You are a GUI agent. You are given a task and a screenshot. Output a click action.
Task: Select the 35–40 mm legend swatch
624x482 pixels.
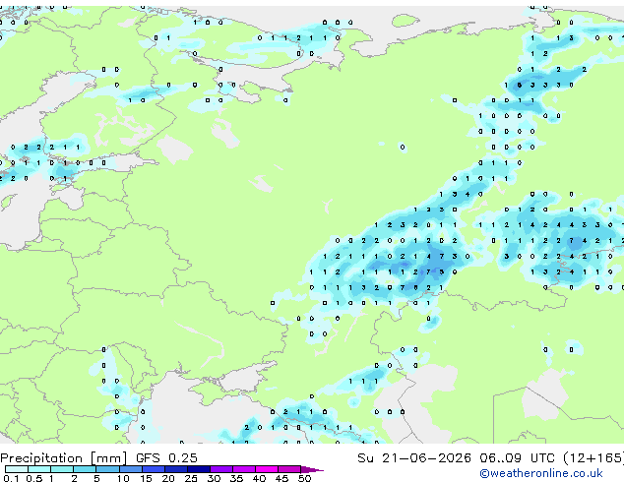pos(244,469)
